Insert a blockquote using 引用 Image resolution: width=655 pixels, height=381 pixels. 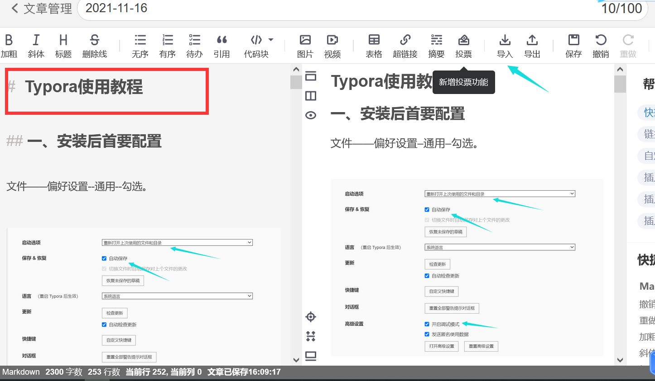pyautogui.click(x=222, y=46)
